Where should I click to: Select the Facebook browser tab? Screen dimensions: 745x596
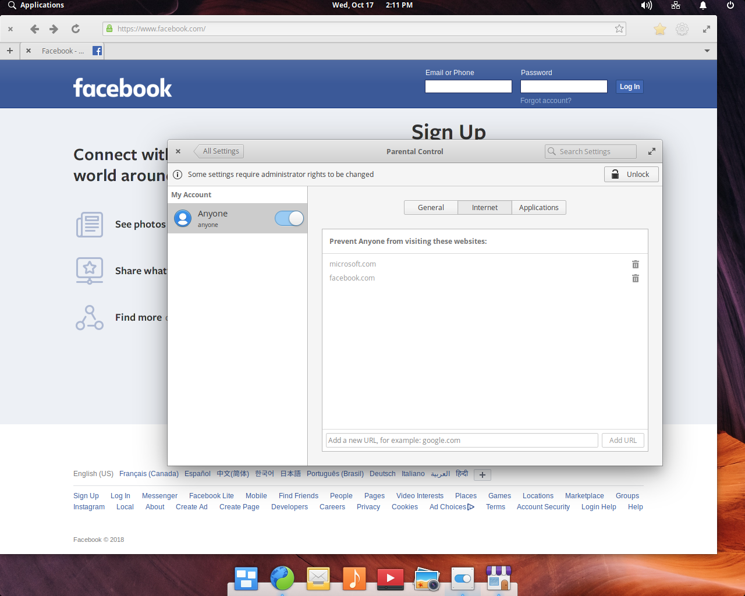63,51
